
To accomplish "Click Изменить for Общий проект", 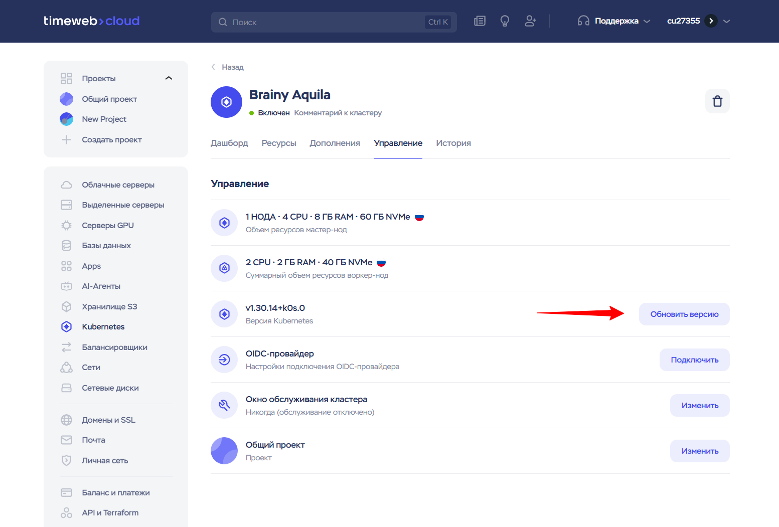I will coord(700,451).
